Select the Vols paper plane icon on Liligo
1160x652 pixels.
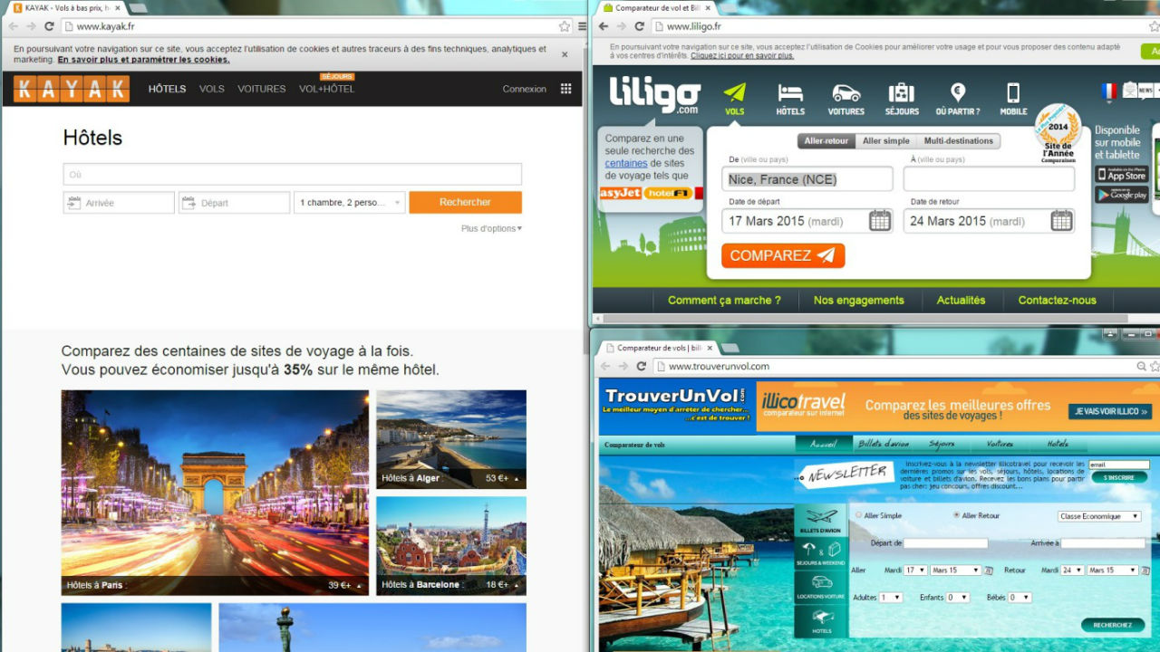(x=734, y=91)
